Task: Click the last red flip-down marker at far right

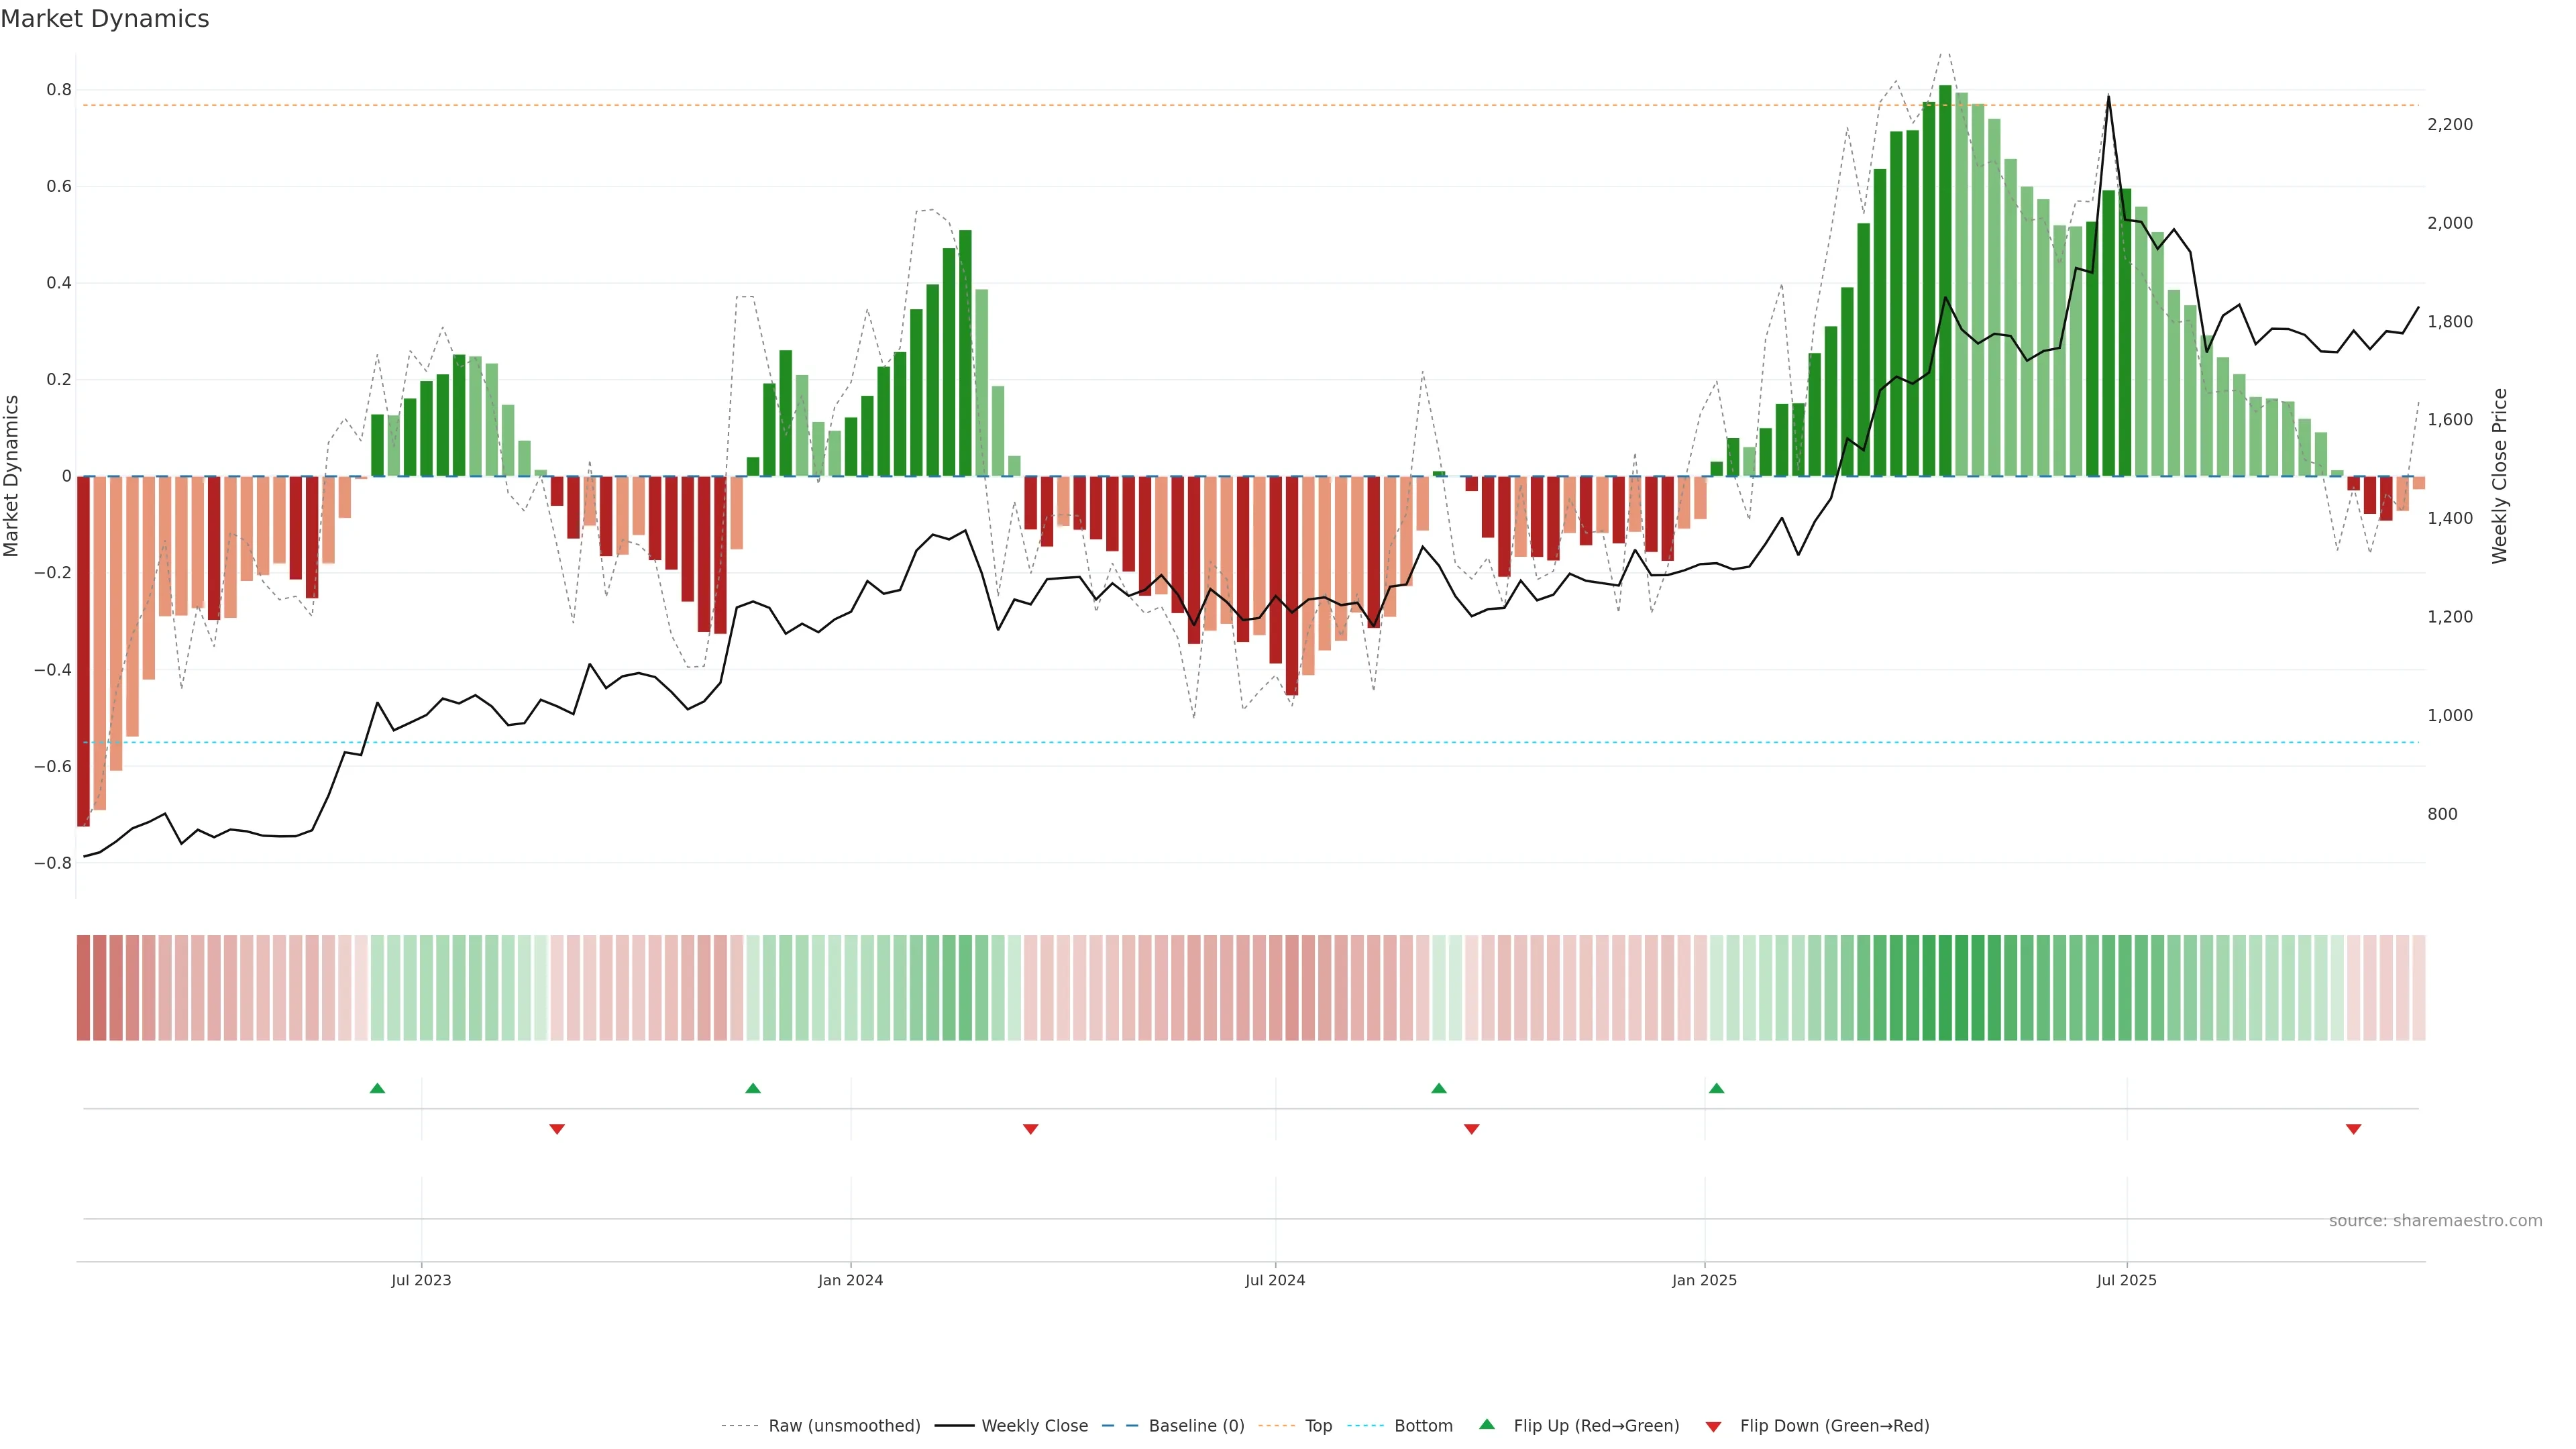Action: (x=2353, y=1129)
